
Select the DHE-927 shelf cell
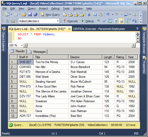25,62
